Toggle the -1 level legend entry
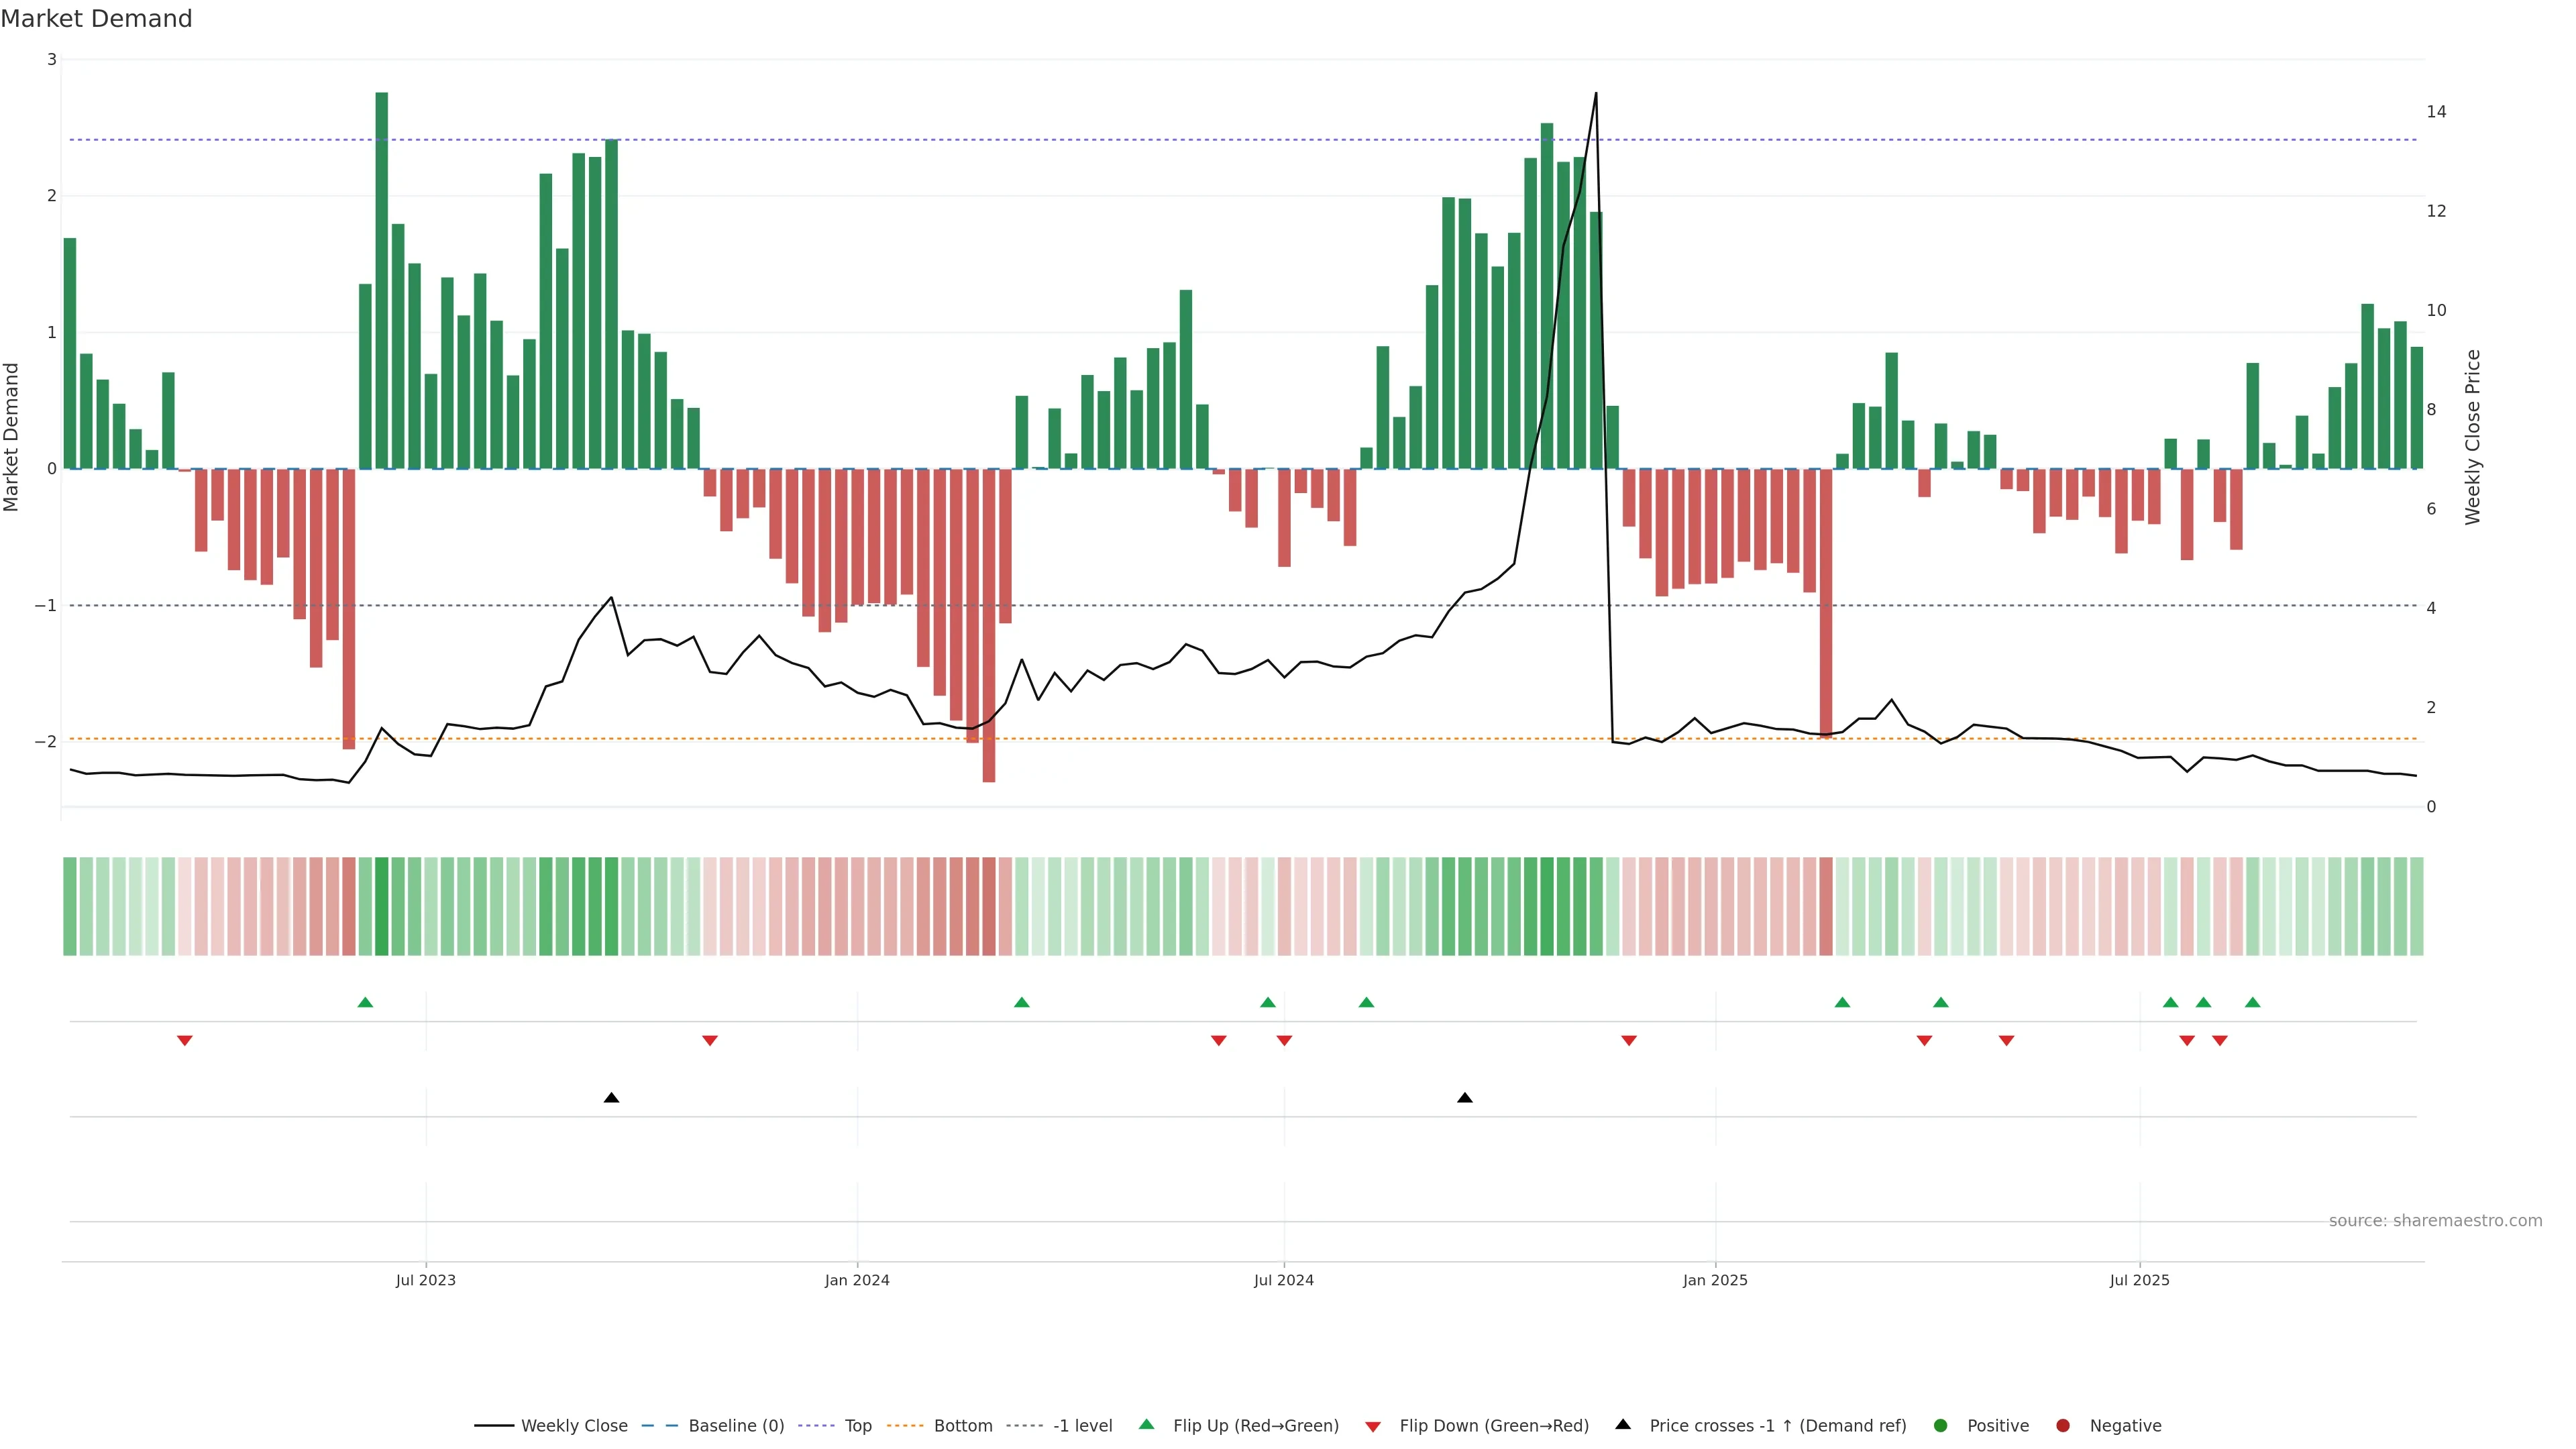Image resolution: width=2576 pixels, height=1449 pixels. click(x=1082, y=1425)
